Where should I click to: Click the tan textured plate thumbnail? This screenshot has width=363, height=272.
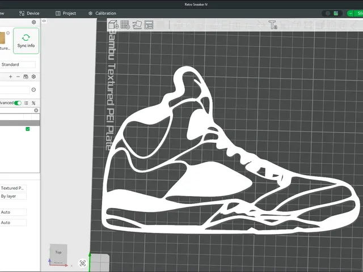coord(2,38)
